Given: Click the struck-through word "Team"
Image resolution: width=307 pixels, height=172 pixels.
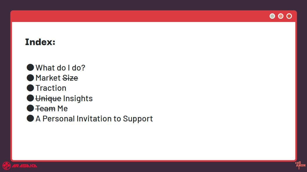Looking at the screenshot, I should pyautogui.click(x=45, y=109).
